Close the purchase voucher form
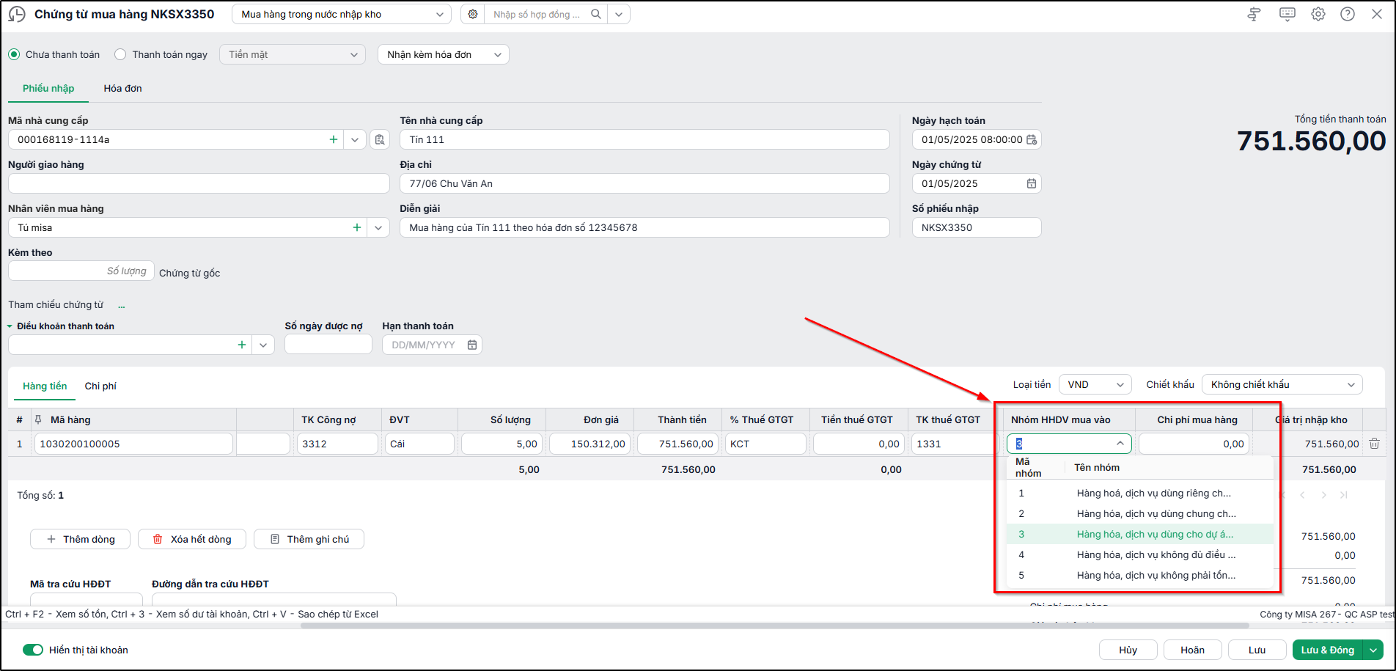Viewport: 1396px width, 671px height. pos(1377,14)
